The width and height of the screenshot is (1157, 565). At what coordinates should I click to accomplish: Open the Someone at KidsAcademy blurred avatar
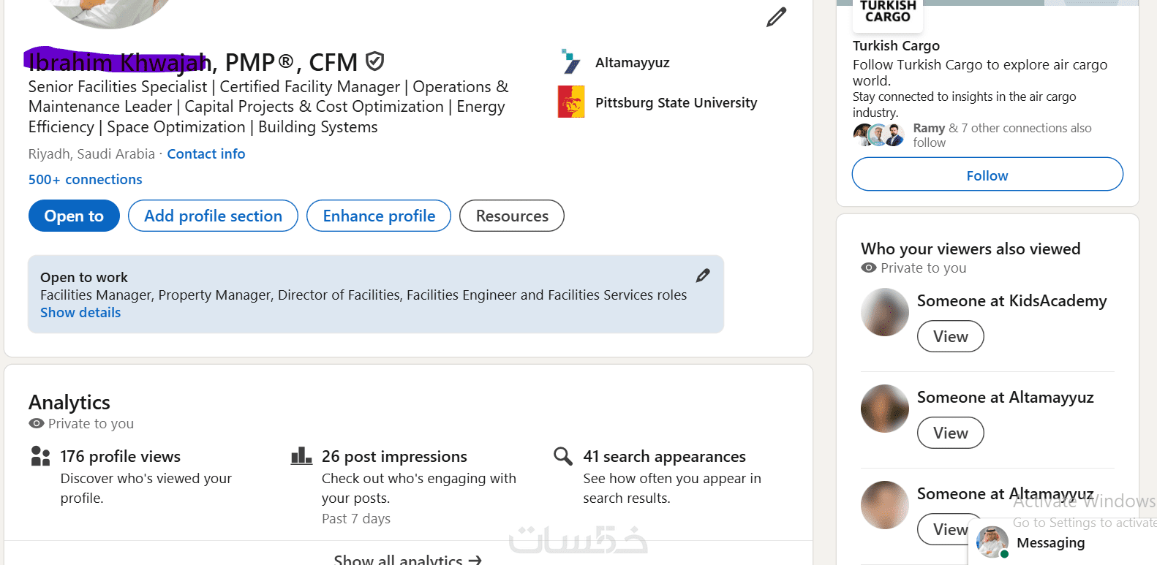(885, 312)
